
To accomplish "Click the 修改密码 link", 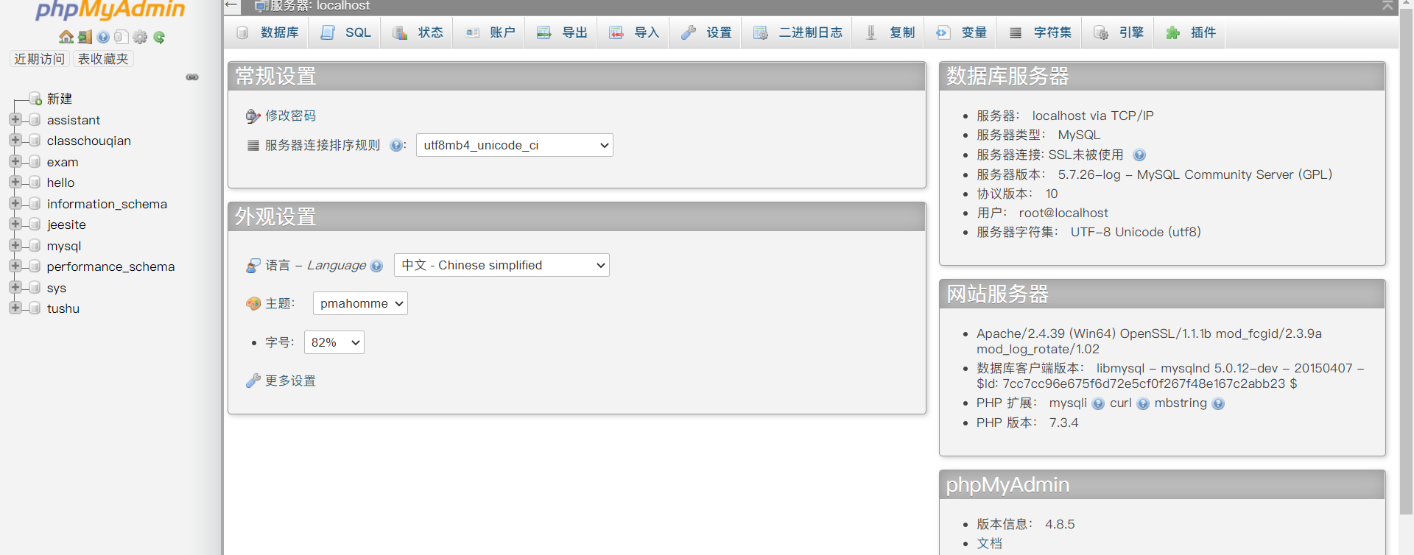I will [290, 116].
